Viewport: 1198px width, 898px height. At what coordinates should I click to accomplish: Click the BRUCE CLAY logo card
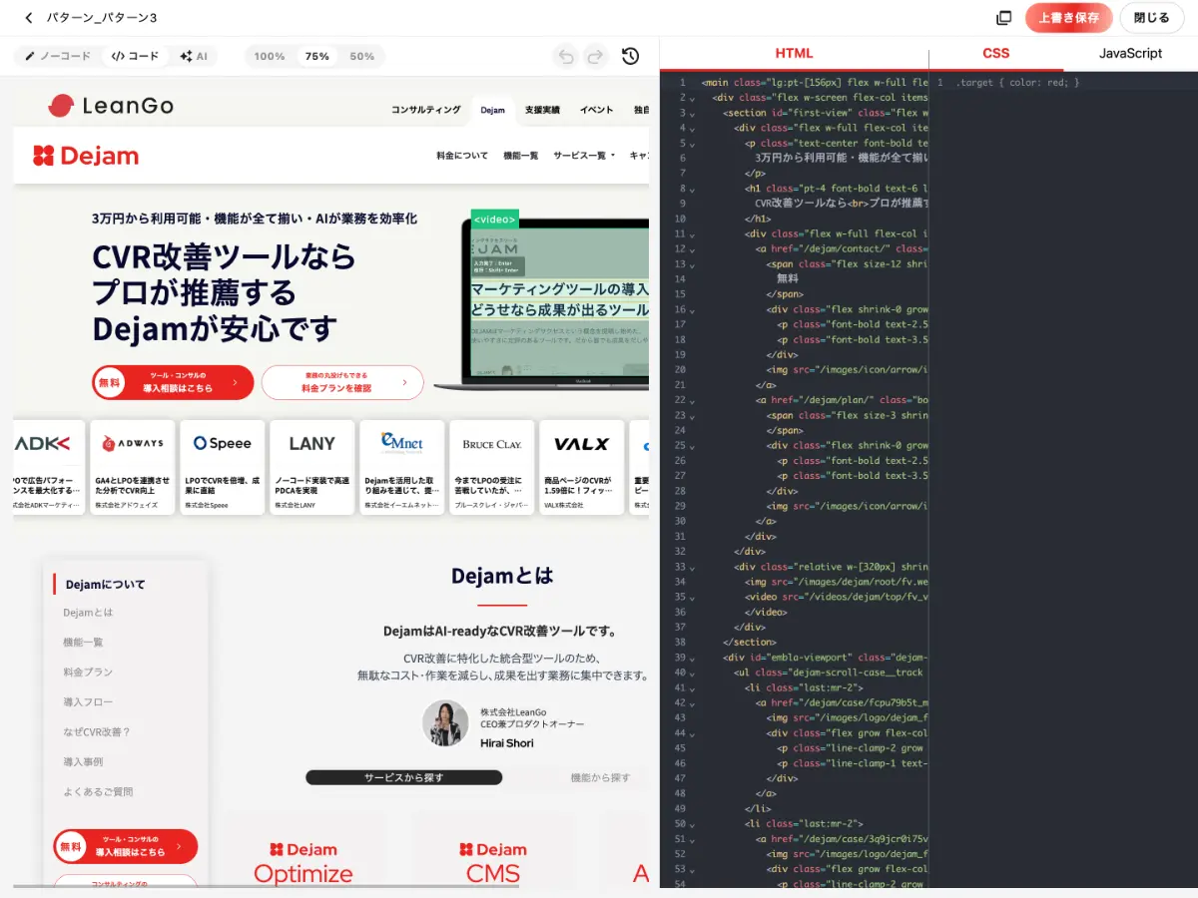492,467
